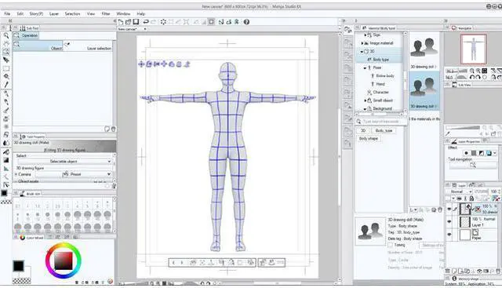Toggle visibility of the 3D drawing layer
This screenshot has width=502, height=288.
tap(449, 209)
